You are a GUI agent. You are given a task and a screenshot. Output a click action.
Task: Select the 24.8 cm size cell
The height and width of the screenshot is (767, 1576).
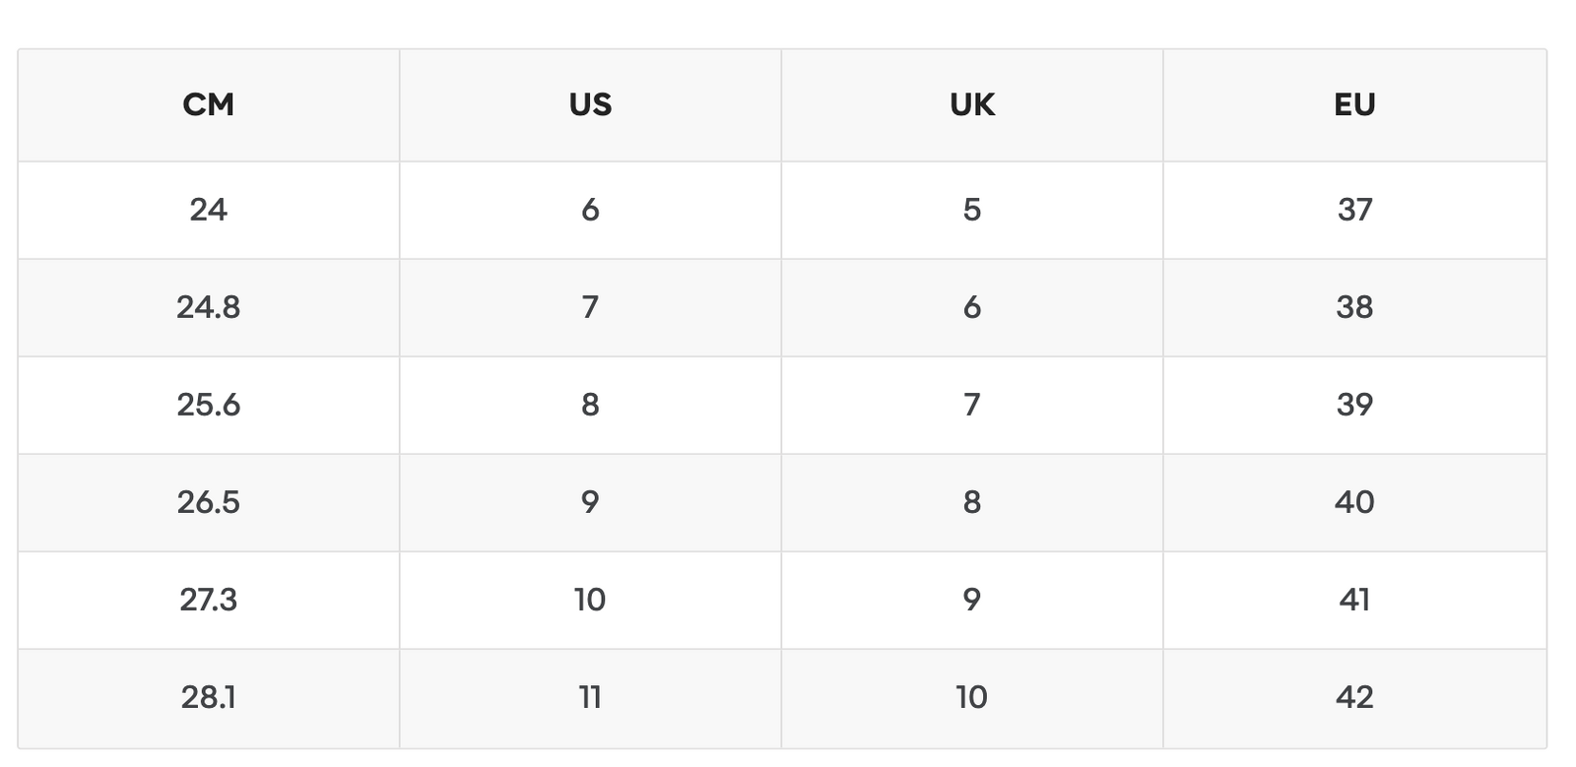pos(209,307)
